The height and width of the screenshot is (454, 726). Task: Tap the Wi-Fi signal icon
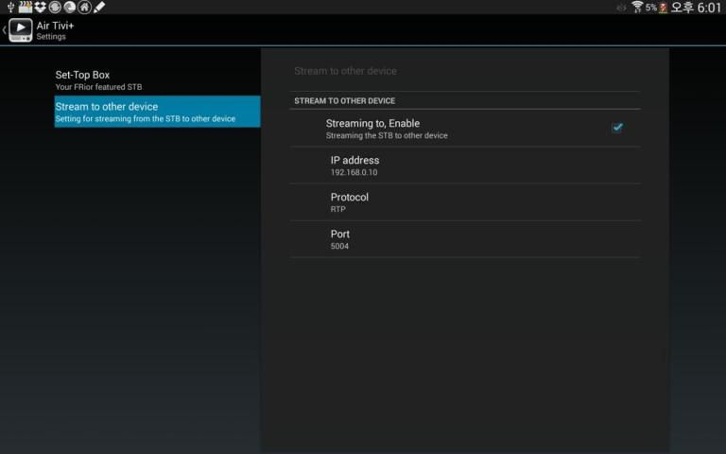coord(637,8)
